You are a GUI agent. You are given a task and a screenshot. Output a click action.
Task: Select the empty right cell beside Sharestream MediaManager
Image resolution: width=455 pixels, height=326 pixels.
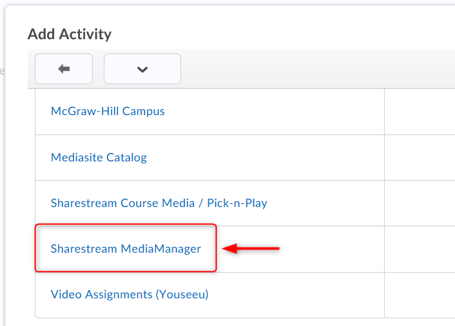tap(419, 249)
